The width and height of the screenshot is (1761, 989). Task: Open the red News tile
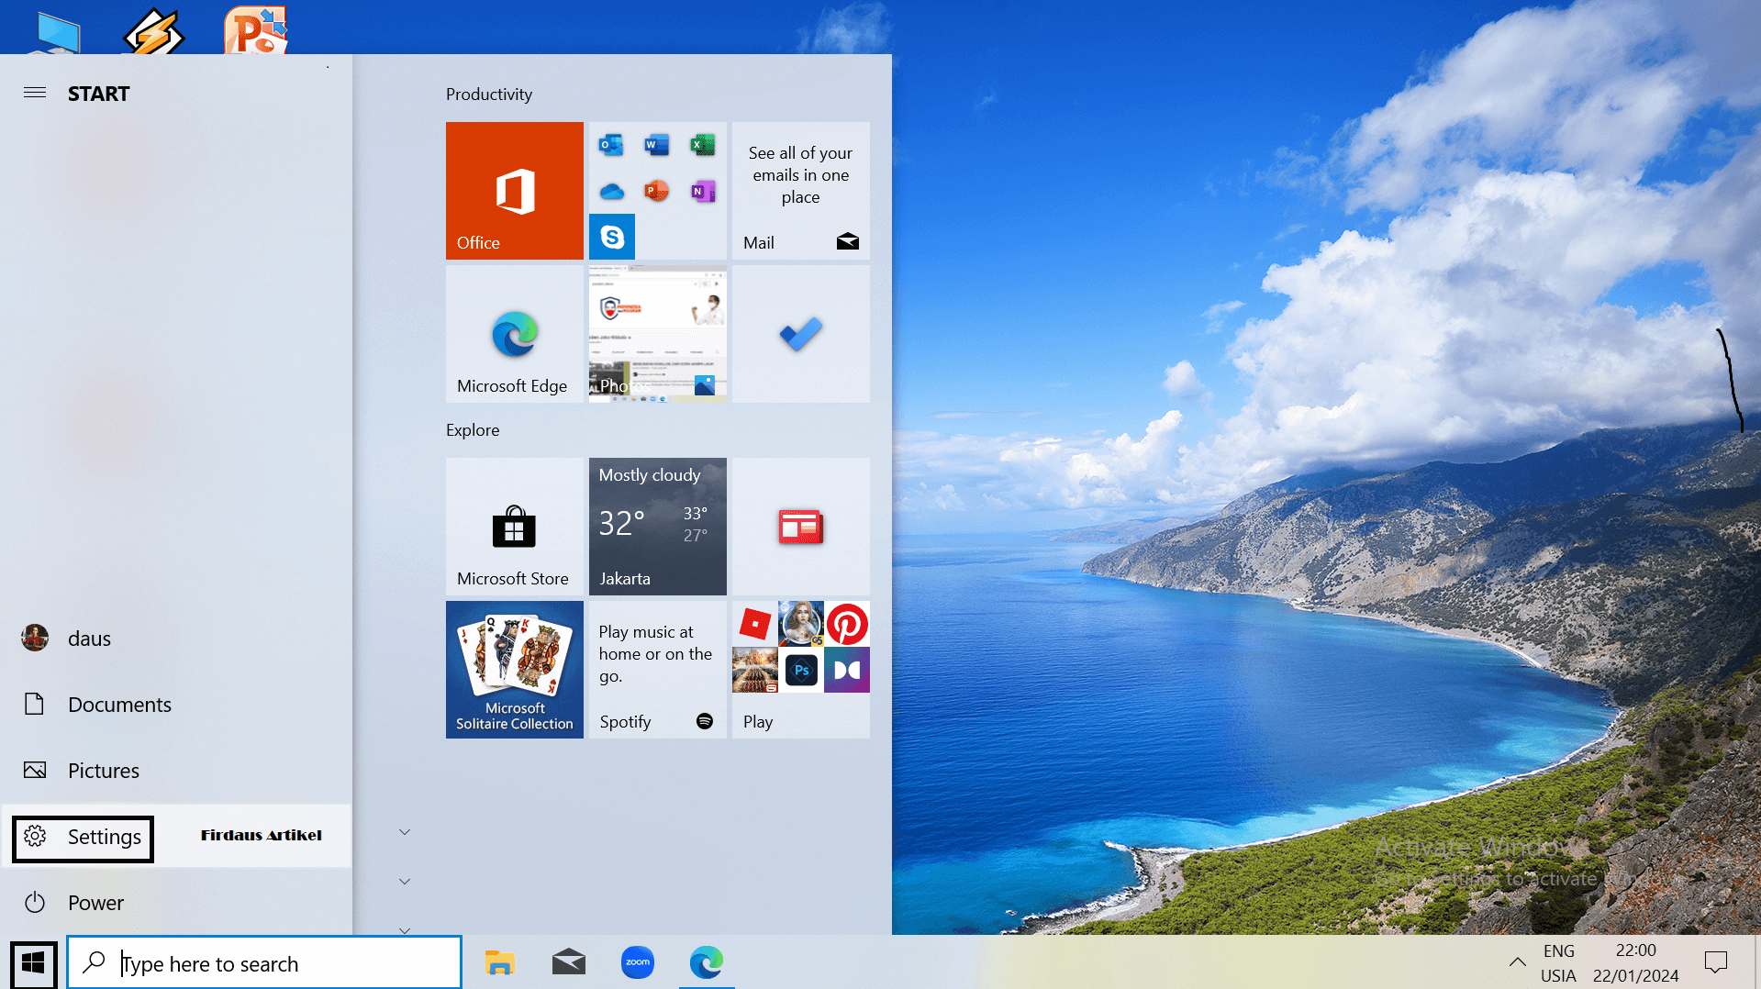(x=801, y=527)
